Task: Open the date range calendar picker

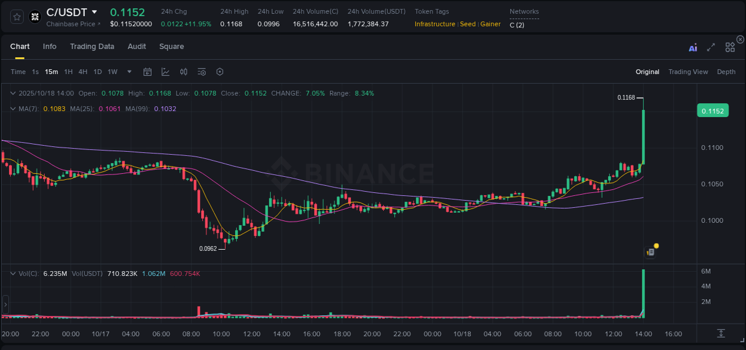Action: [x=147, y=72]
